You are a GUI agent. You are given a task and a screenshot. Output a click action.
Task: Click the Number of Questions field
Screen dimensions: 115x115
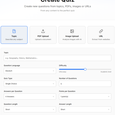(x=85, y=84)
